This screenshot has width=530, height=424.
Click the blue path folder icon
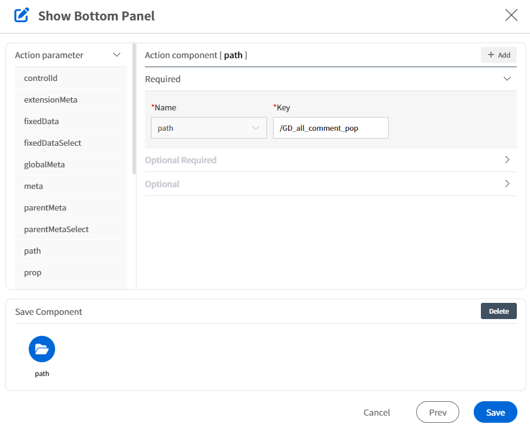pyautogui.click(x=42, y=349)
